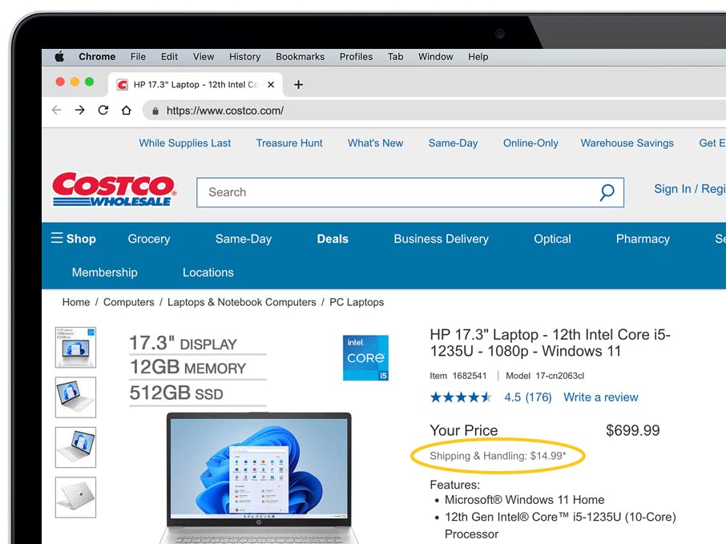This screenshot has width=726, height=544.
Task: Click the forward navigation arrow
Action: click(79, 111)
